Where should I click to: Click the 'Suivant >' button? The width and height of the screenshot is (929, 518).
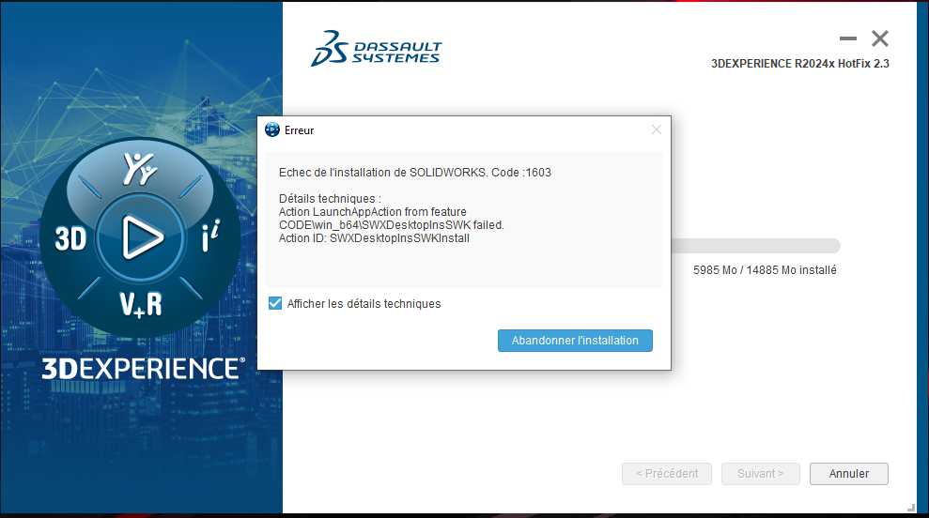coord(760,474)
